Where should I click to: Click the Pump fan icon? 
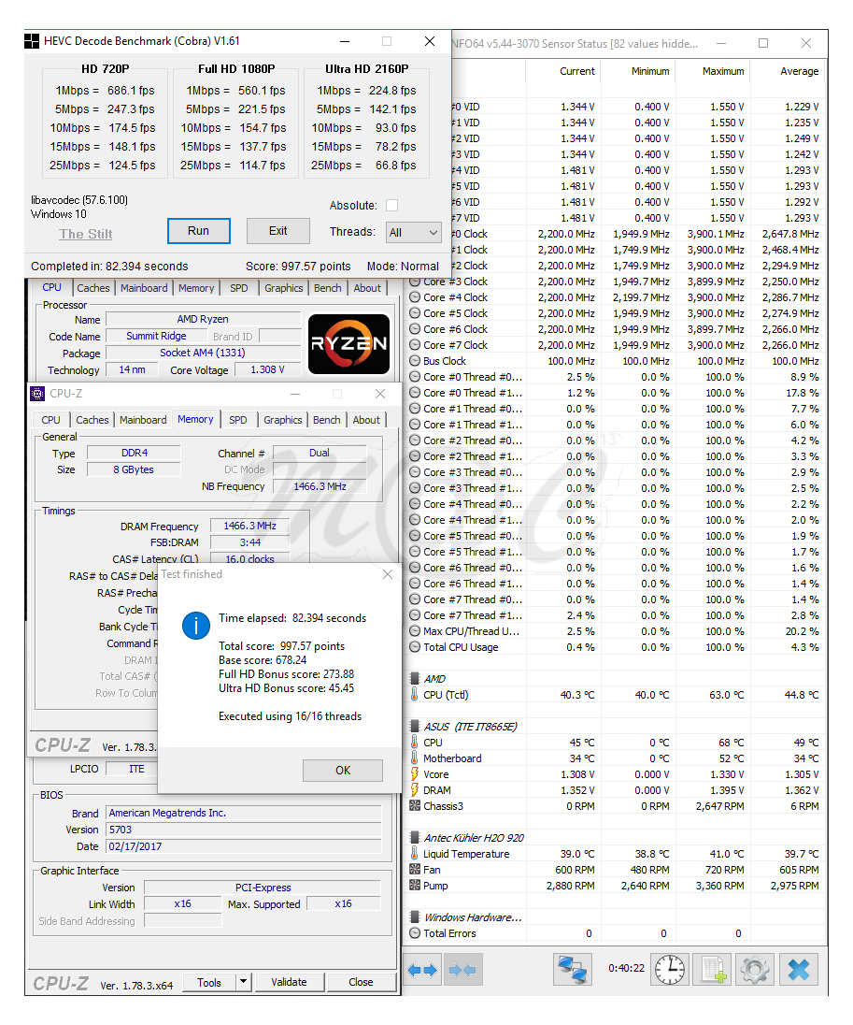415,886
